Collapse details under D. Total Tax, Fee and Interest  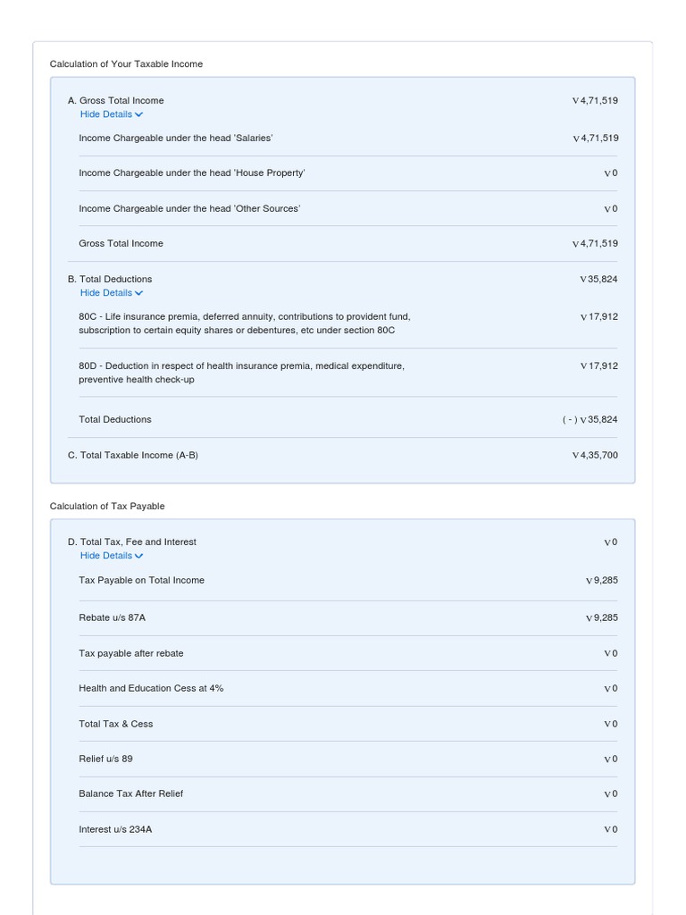pos(112,556)
